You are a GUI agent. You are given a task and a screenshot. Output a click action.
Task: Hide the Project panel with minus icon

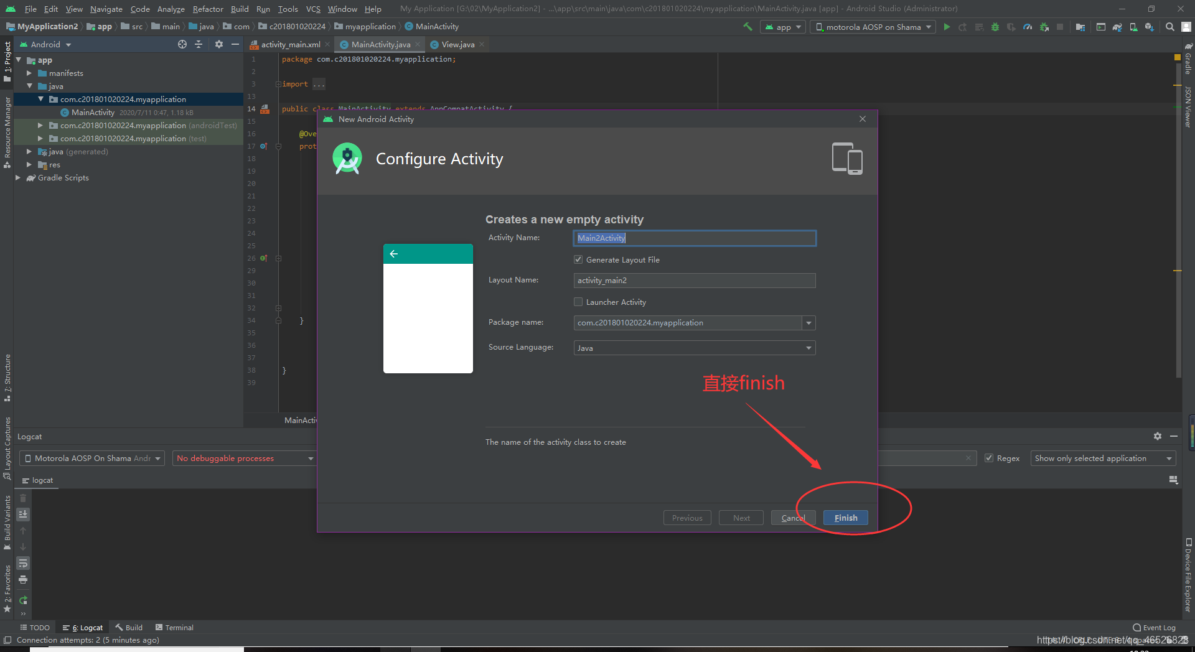point(235,44)
